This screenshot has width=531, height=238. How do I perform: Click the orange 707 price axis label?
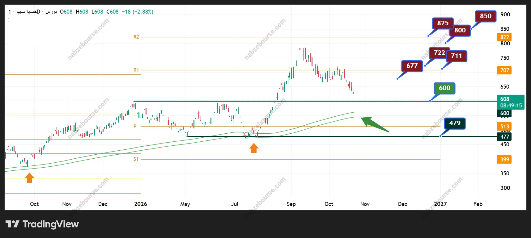504,70
